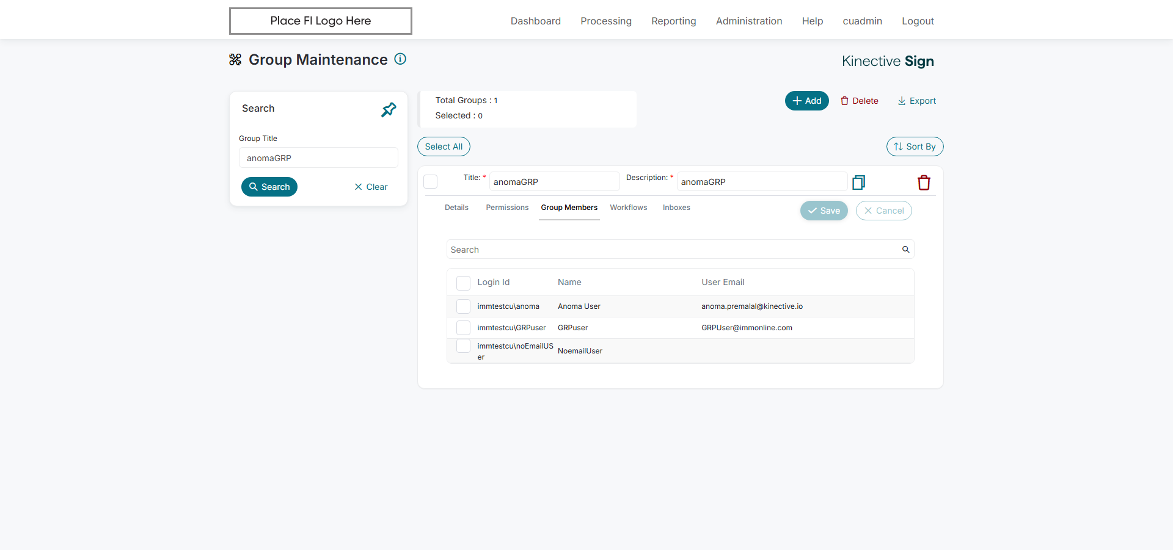Click the name Anoma User
This screenshot has height=550, width=1173.
(579, 306)
